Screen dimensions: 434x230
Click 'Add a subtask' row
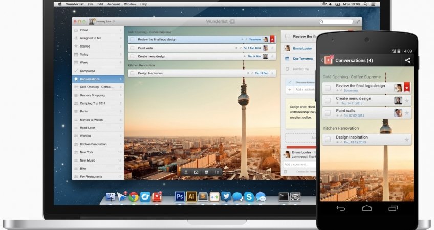tap(301, 90)
